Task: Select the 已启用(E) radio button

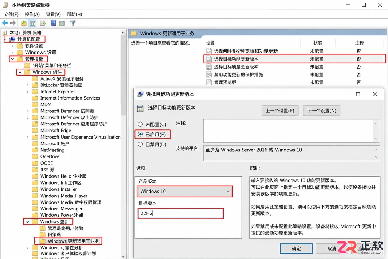Action: pos(140,134)
